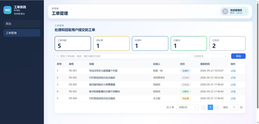The height and width of the screenshot is (124, 259).
Task: Open 首页 in the sidebar
Action: pyautogui.click(x=22, y=24)
